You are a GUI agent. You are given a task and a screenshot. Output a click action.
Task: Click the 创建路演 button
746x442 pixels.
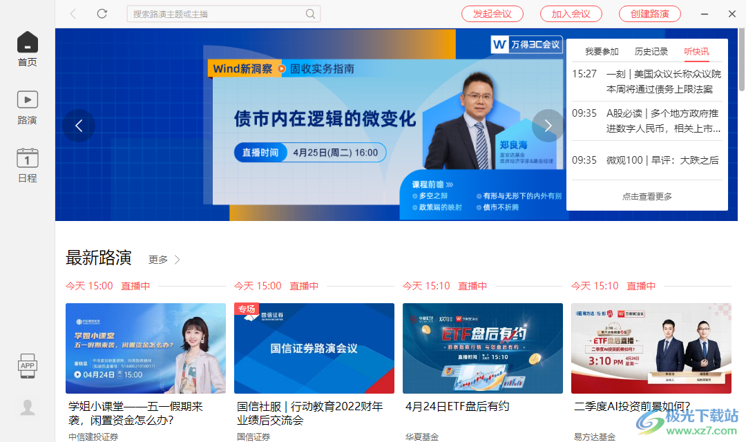(650, 14)
